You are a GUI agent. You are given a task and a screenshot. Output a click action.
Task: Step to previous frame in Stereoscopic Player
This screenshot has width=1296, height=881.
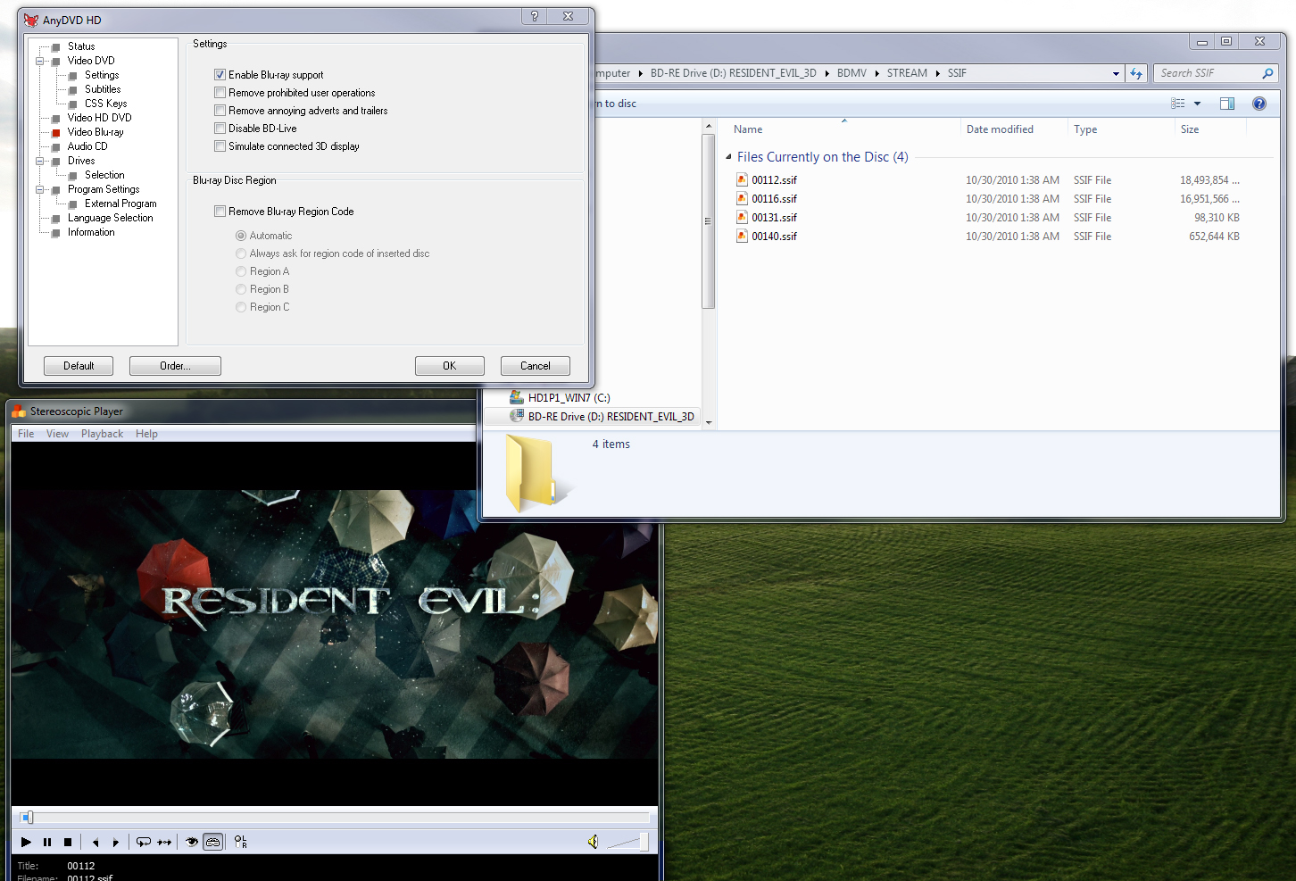point(96,842)
